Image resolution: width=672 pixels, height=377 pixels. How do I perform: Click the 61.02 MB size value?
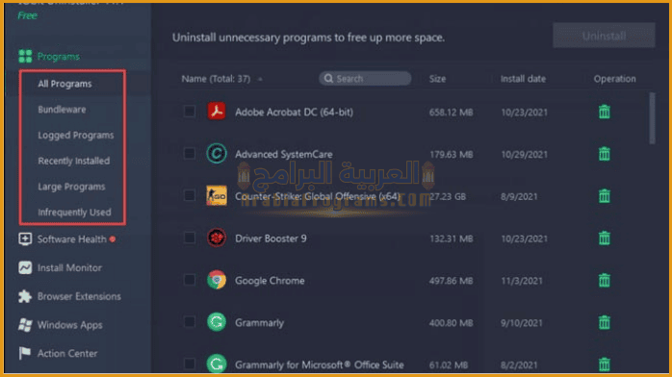[449, 365]
